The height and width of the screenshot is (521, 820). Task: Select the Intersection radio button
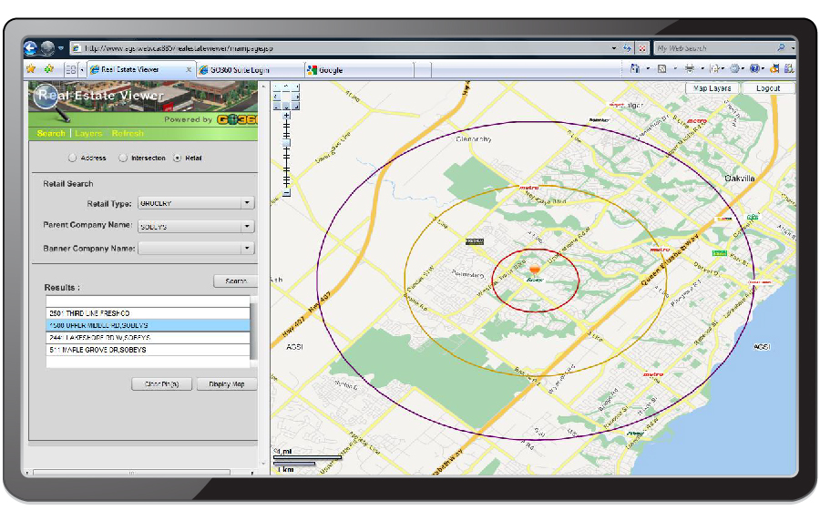123,158
